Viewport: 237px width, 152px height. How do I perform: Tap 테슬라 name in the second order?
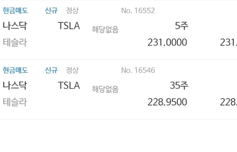pyautogui.click(x=15, y=102)
